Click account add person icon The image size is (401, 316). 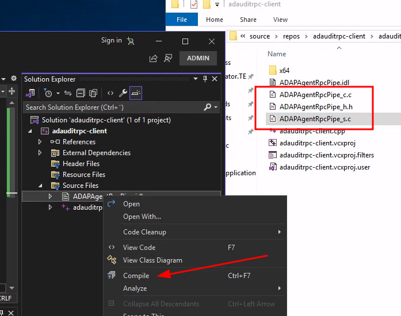click(131, 41)
